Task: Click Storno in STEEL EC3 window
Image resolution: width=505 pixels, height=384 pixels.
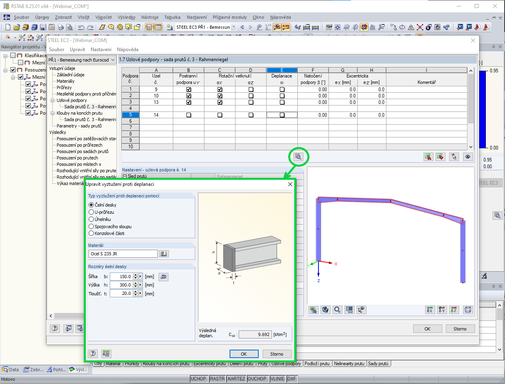Action: pos(460,329)
